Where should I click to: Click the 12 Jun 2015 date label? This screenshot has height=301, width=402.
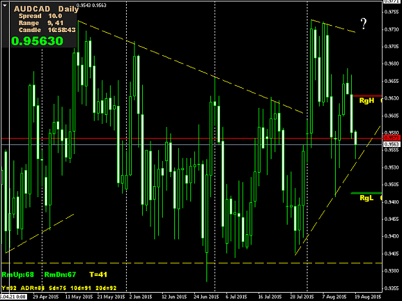[174, 297]
